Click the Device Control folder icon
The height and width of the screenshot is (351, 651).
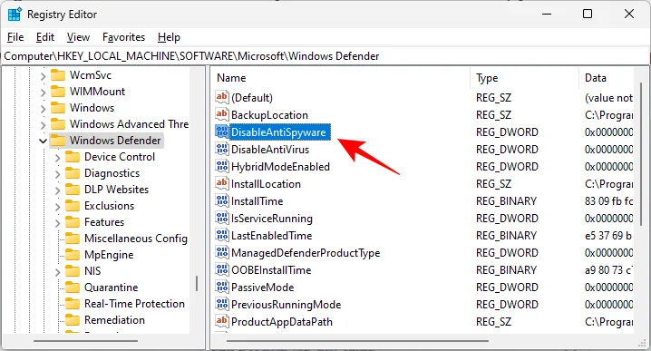point(73,157)
